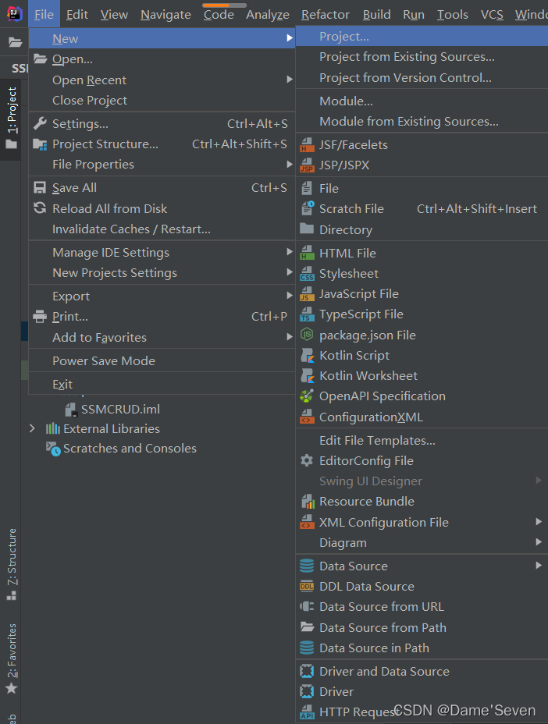Click the JSP/JSPX file icon

pos(307,165)
